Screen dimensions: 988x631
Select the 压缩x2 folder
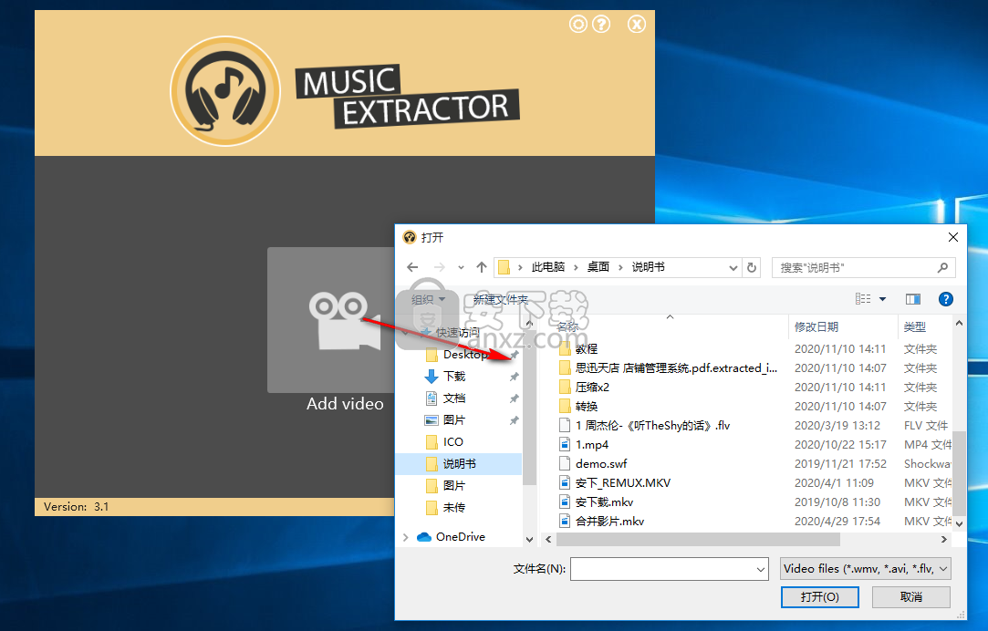pyautogui.click(x=592, y=388)
